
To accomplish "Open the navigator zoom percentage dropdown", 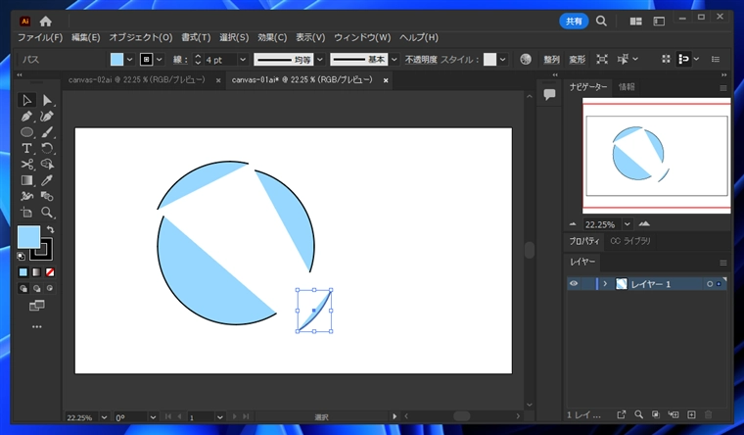I will coord(627,223).
